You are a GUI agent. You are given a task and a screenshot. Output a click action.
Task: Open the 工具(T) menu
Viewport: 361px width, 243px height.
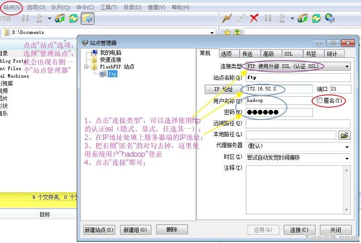click(x=109, y=7)
